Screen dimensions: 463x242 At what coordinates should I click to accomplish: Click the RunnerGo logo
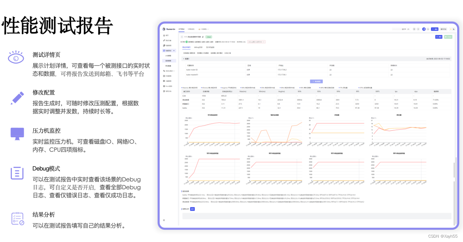click(x=167, y=29)
